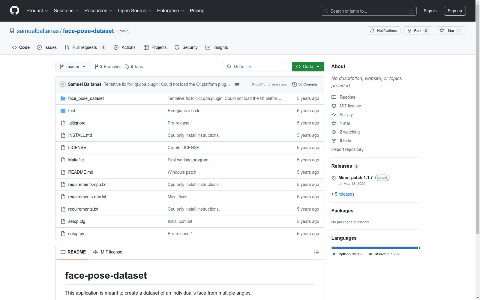Click the release tag icon by Minor patch 1.1.7
480x300 pixels.
(334, 178)
